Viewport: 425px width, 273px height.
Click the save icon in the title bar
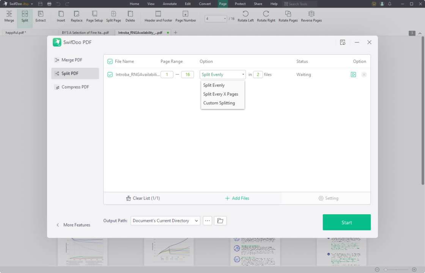pos(40,4)
